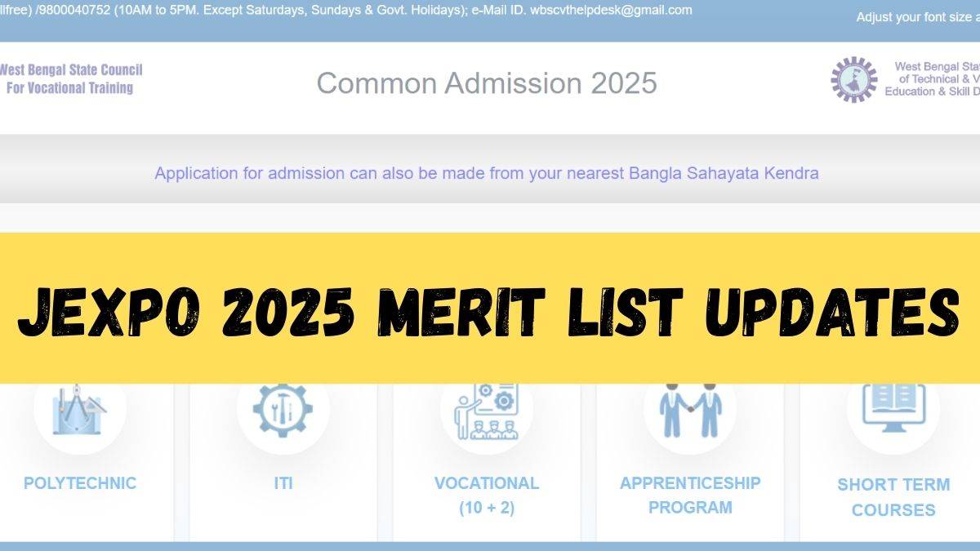
Task: Click the ITI gear and tools icon
Action: (283, 410)
